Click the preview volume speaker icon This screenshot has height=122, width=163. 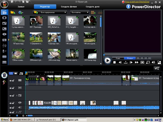click(x=154, y=62)
